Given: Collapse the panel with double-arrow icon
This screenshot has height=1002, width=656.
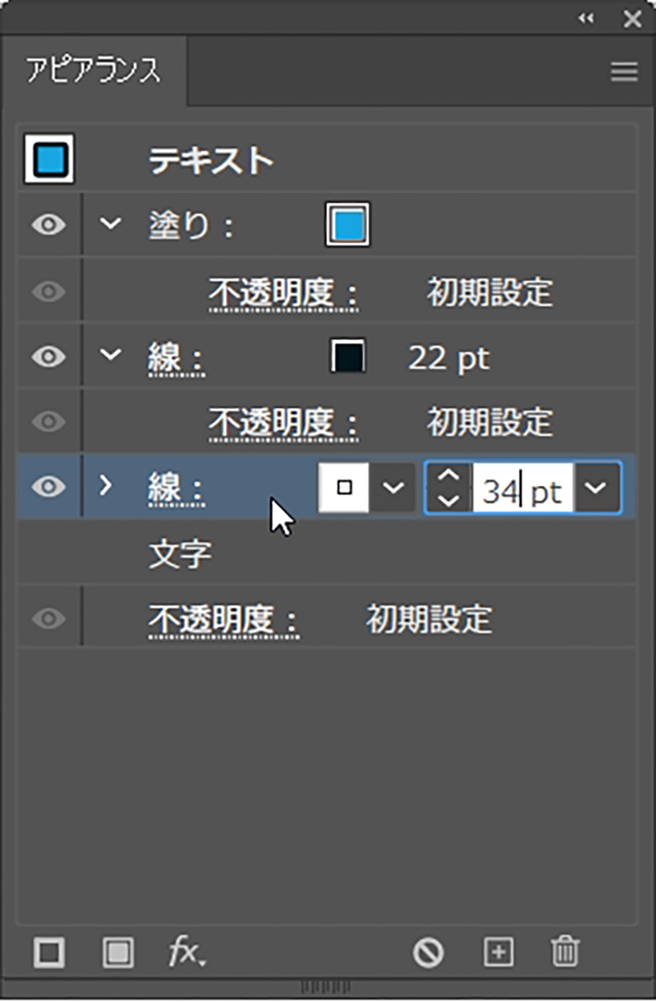Looking at the screenshot, I should [586, 19].
